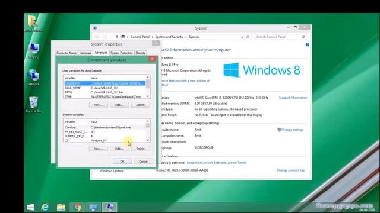Go up one level in System window
Image resolution: width=380 pixels, height=213 pixels.
click(116, 37)
